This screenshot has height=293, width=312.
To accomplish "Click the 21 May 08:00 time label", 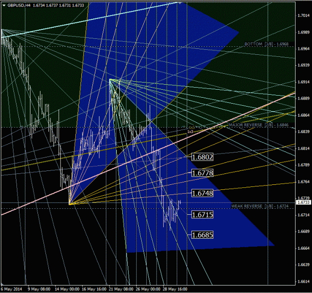I will [x=121, y=289].
